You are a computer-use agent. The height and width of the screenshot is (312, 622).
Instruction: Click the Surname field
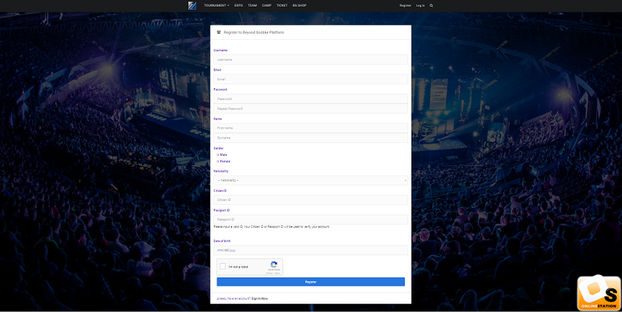pos(311,138)
